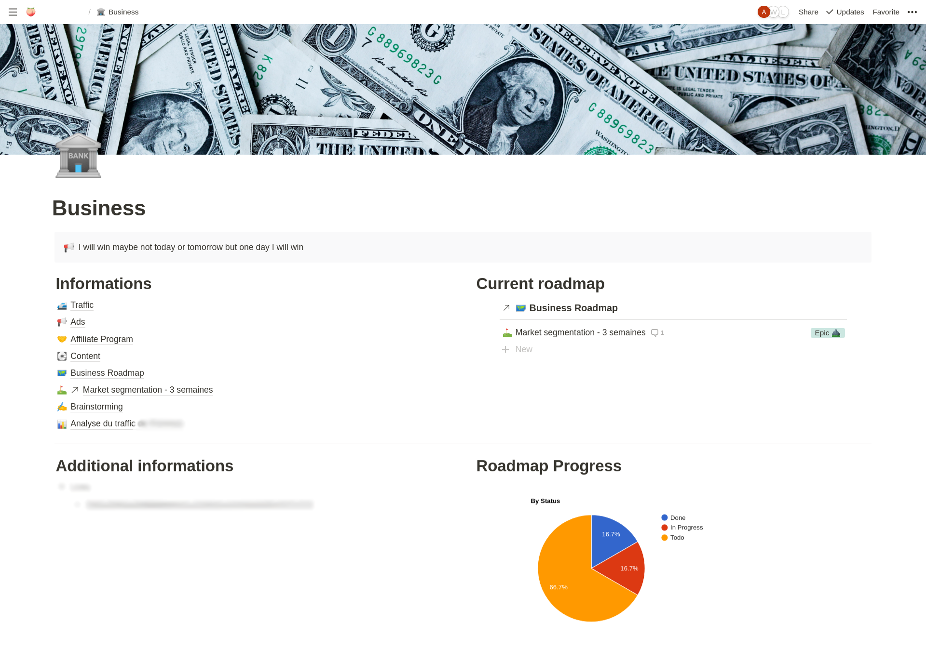Expand Market segmentation Epic label
This screenshot has height=648, width=926.
828,332
